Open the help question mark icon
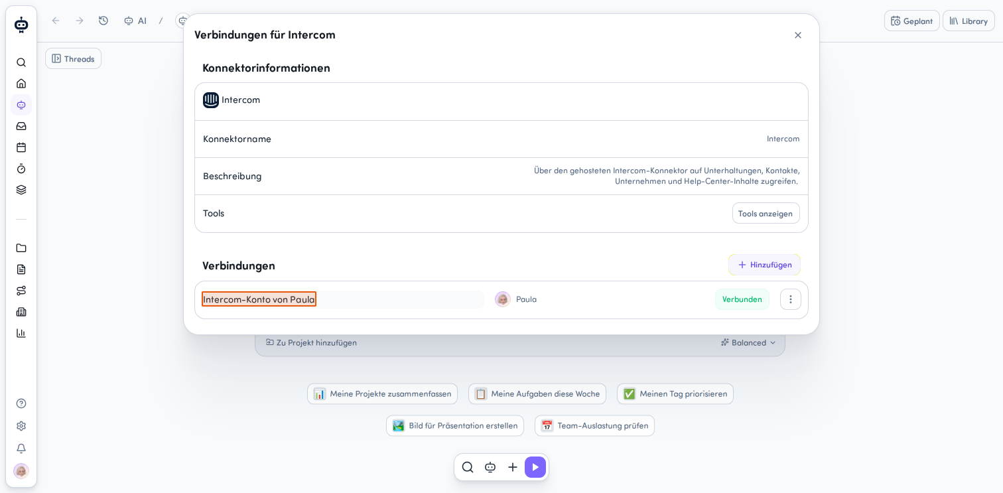 [21, 403]
